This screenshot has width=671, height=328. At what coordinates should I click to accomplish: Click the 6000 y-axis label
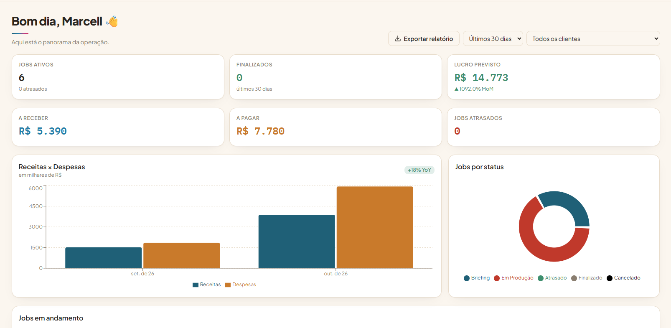36,188
